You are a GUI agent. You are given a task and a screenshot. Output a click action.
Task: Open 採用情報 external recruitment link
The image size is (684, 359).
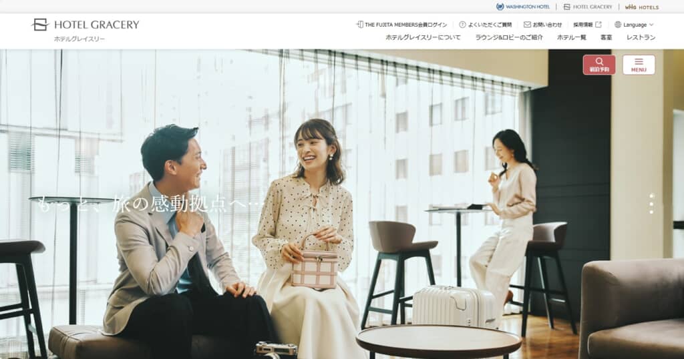[587, 25]
